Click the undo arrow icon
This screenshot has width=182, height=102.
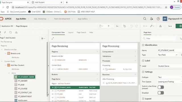131,26
